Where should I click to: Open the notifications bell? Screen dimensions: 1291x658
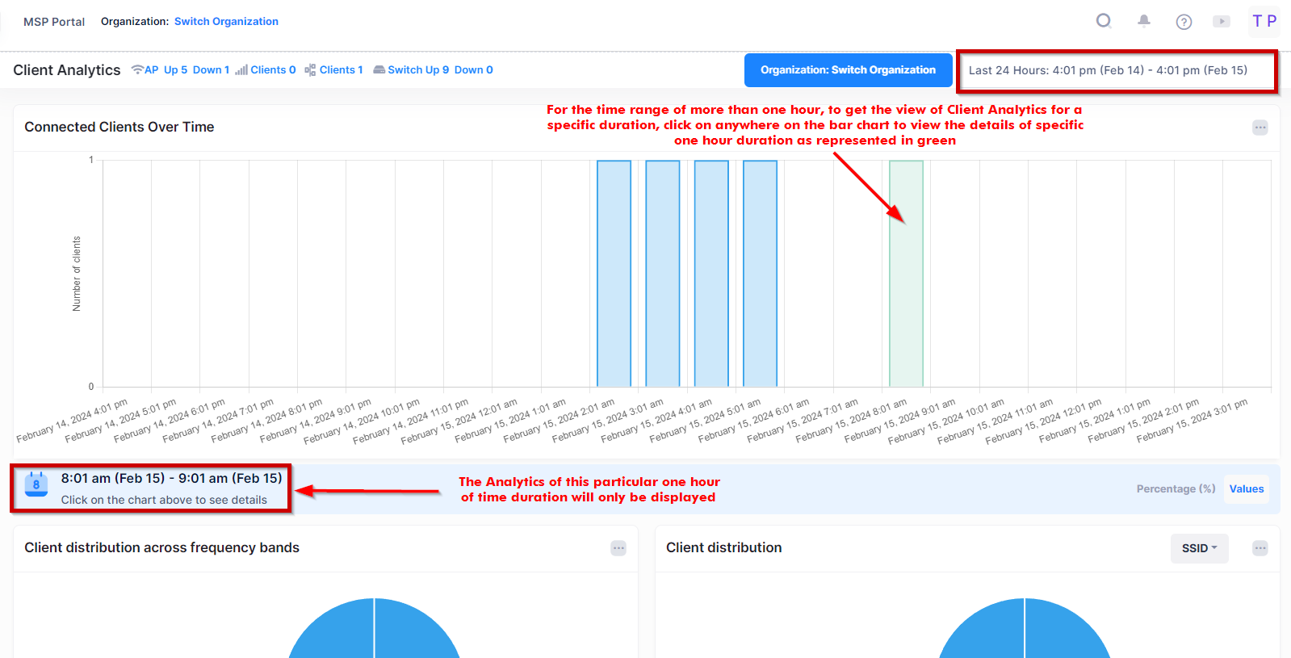1143,21
